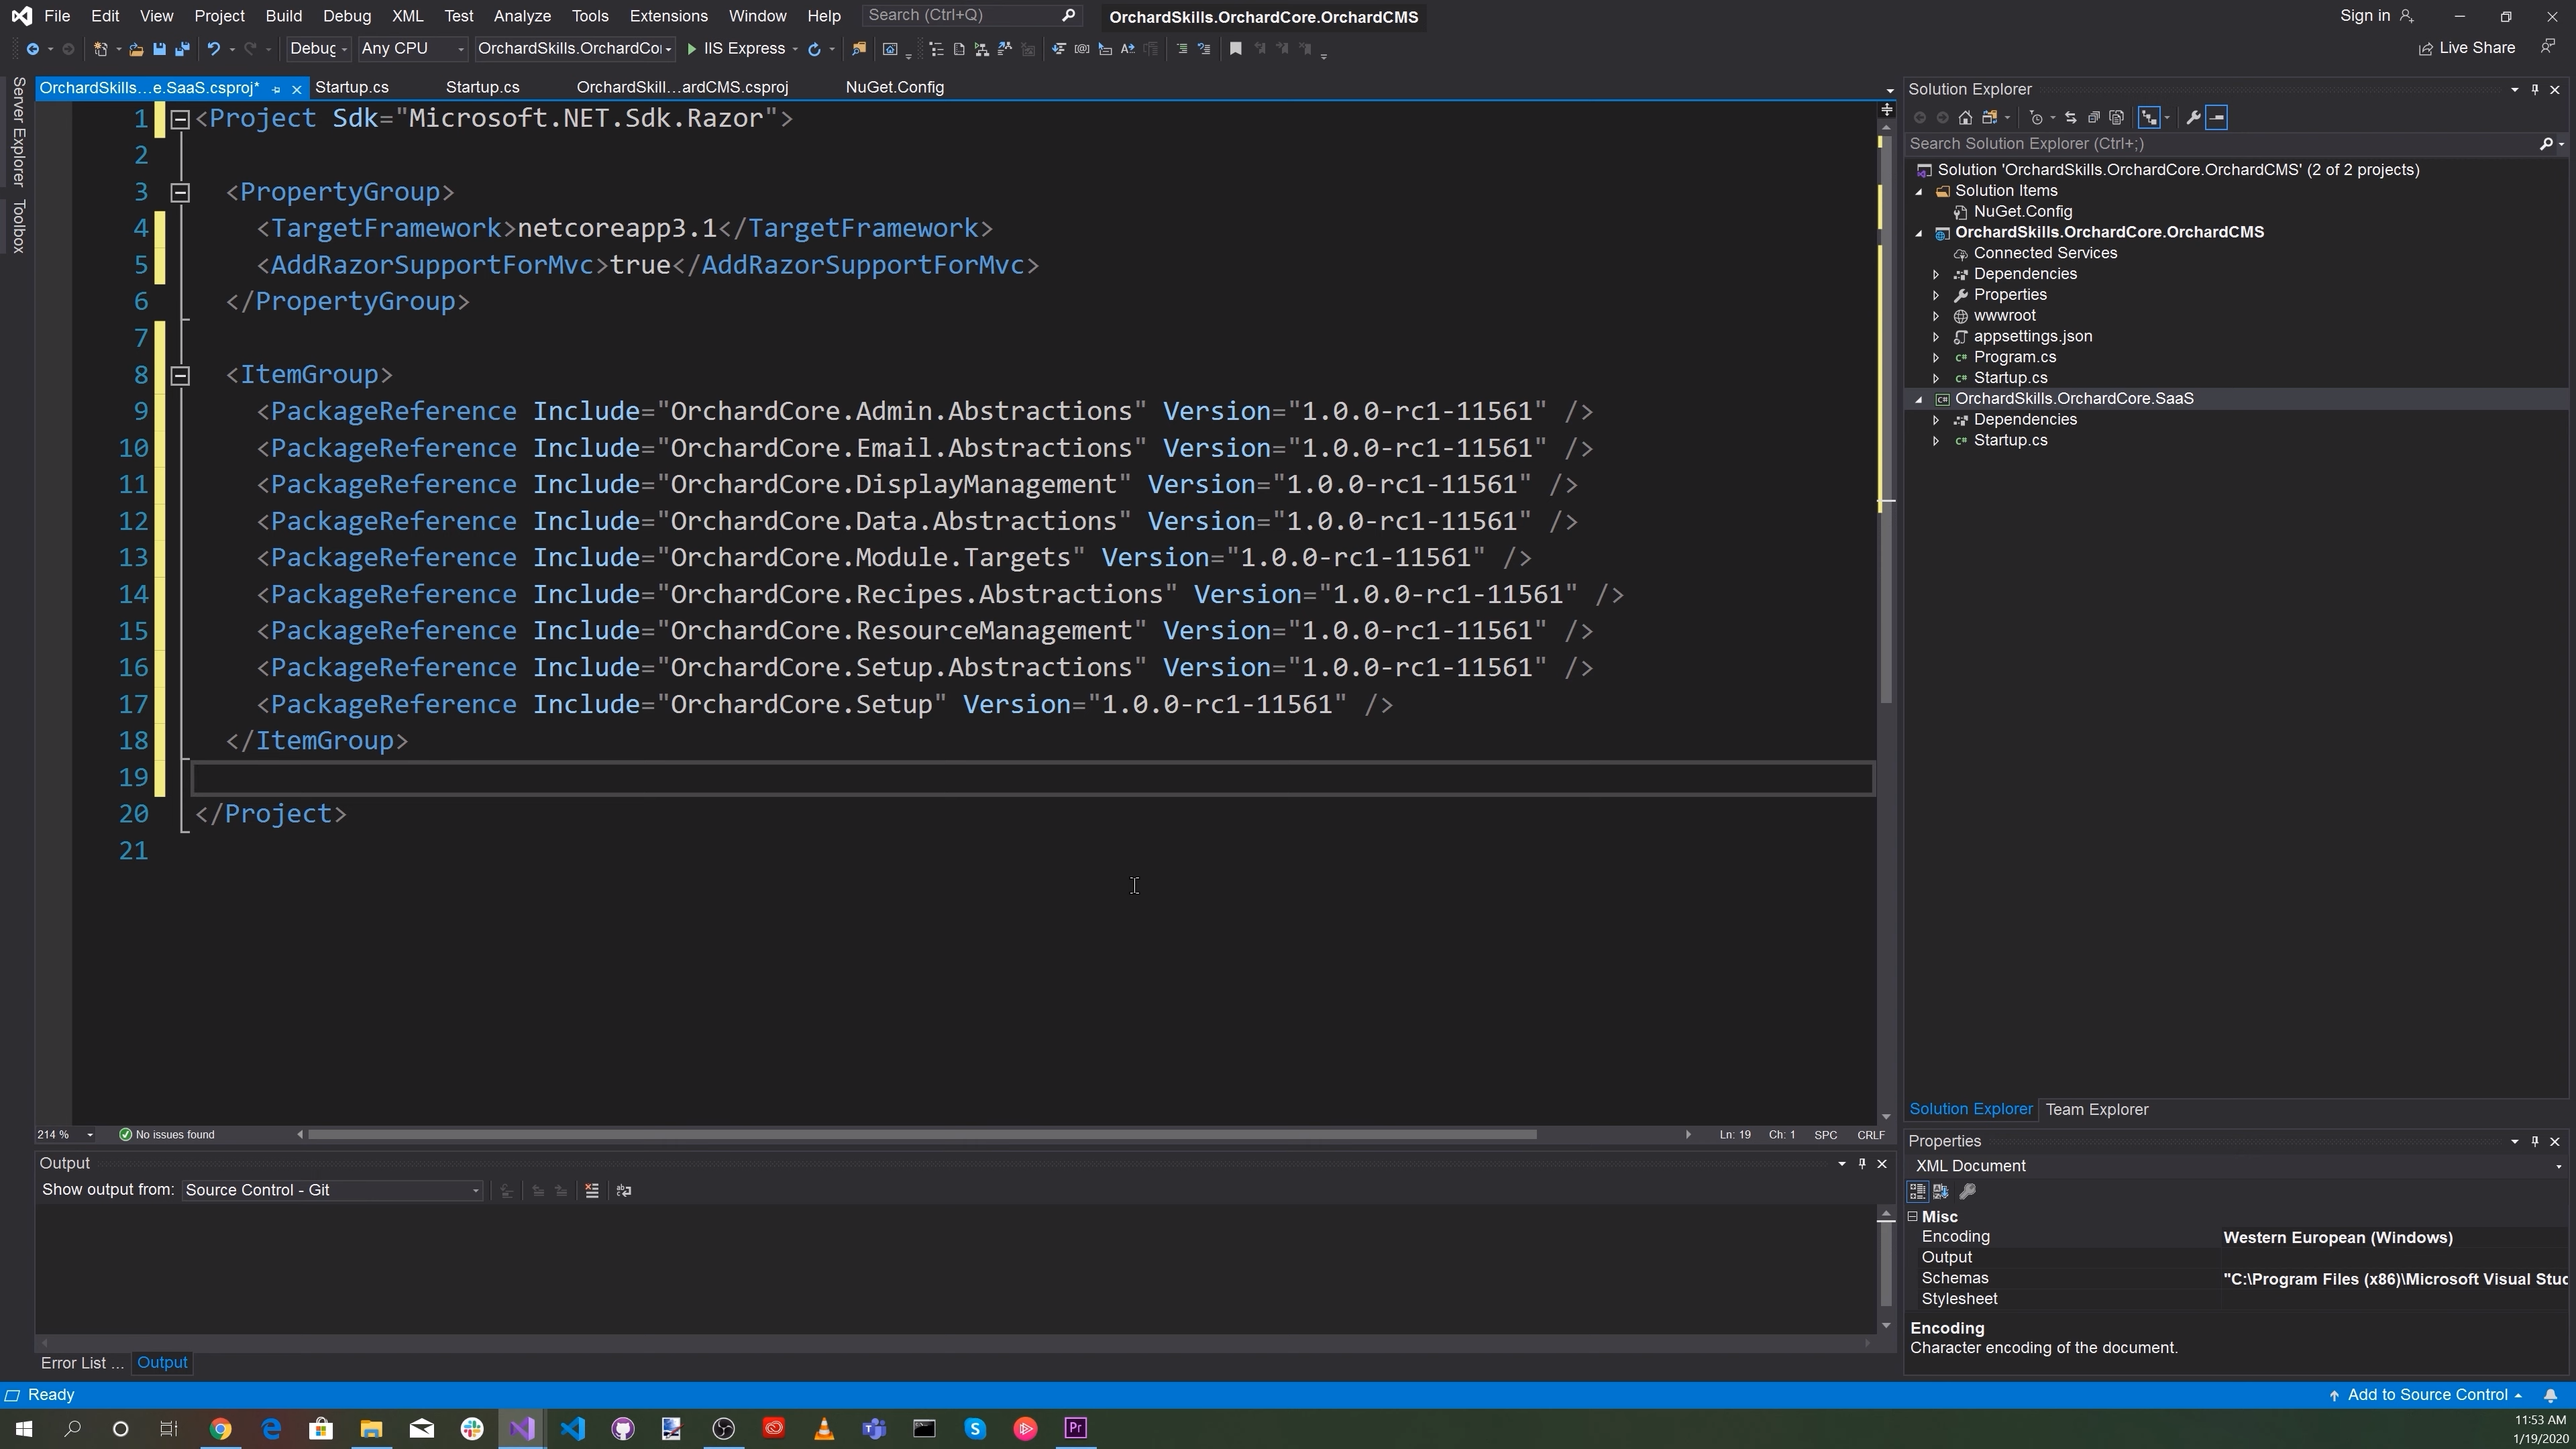Image resolution: width=2576 pixels, height=1449 pixels.
Task: Switch to the NuGet.Config editor tab
Action: click(x=894, y=88)
